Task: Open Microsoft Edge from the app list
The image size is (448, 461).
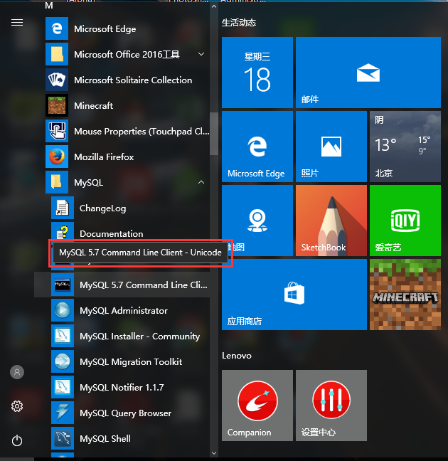Action: [x=105, y=29]
